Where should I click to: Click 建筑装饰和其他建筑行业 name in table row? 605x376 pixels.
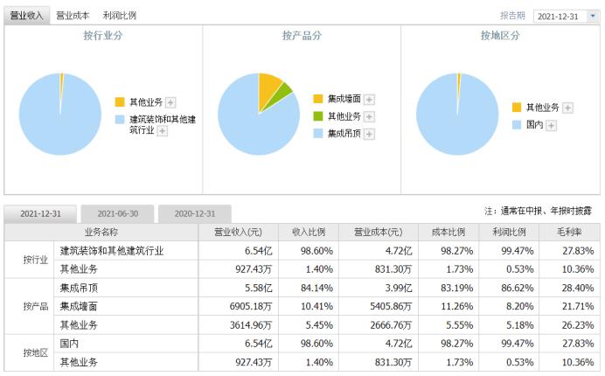click(x=112, y=250)
